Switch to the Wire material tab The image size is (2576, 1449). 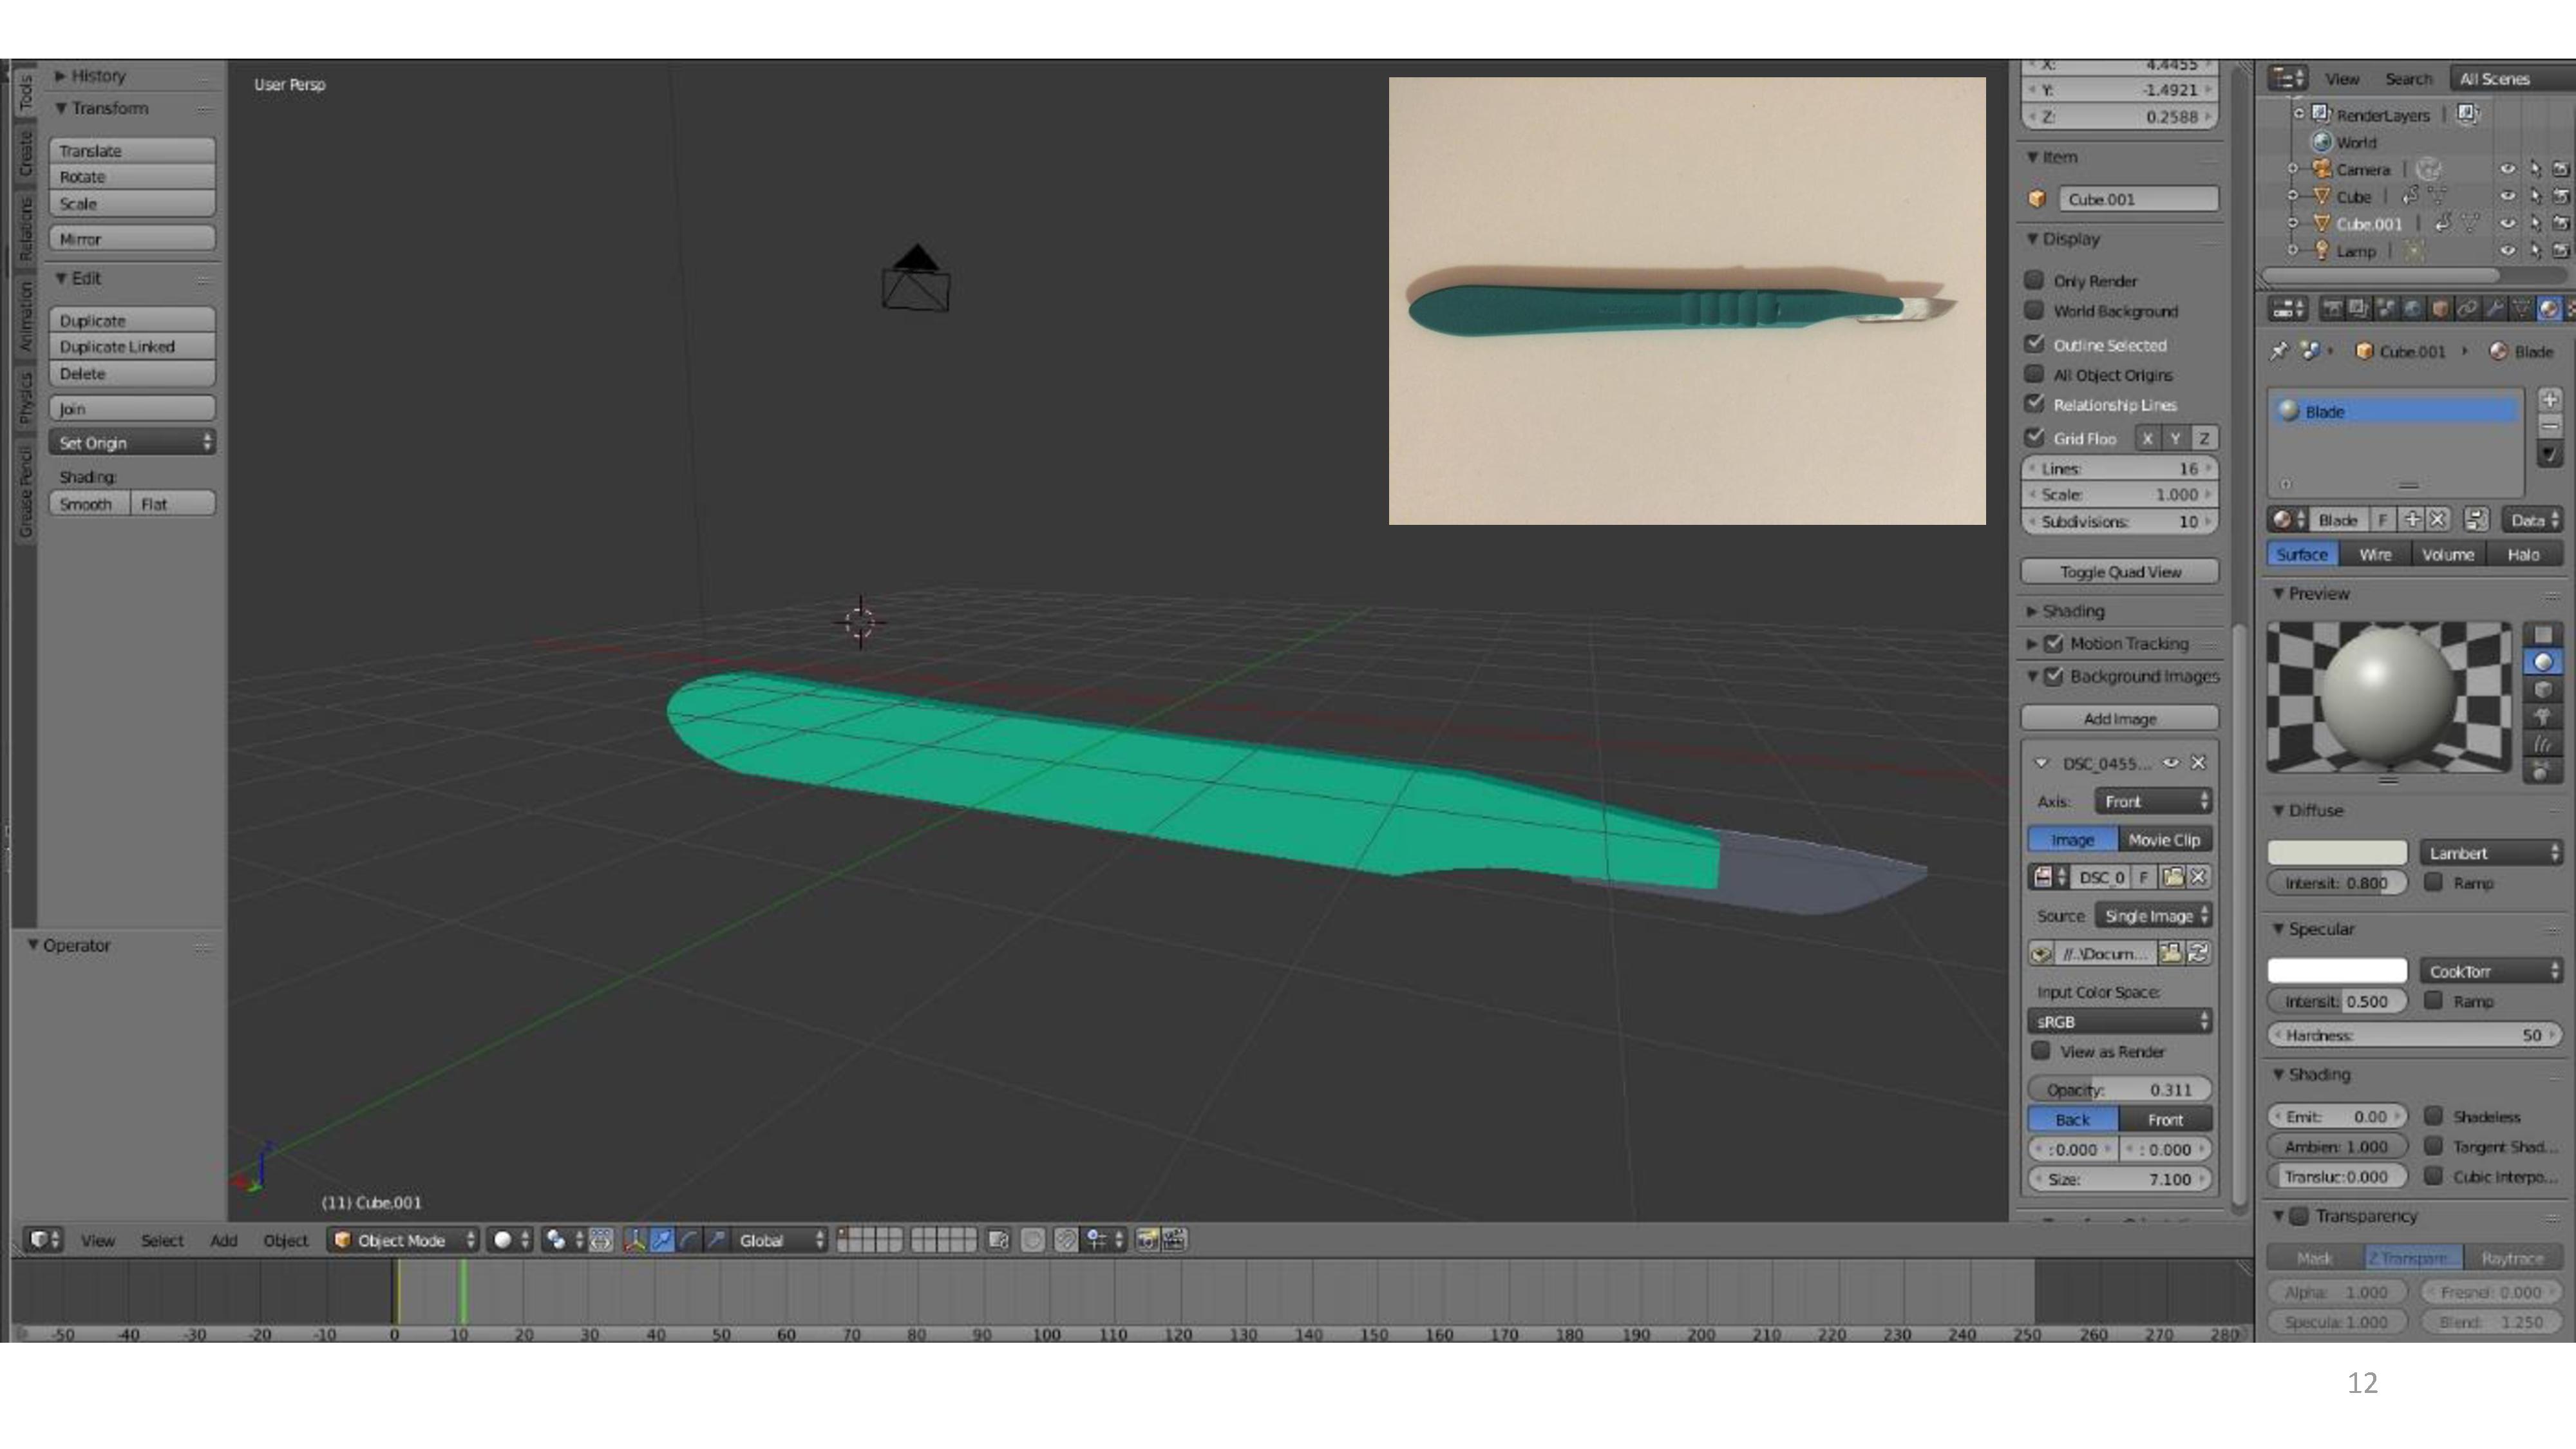[2374, 554]
